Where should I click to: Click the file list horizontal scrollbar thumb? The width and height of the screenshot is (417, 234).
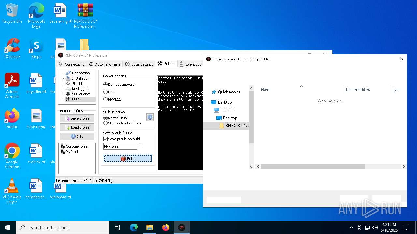click(x=312, y=167)
